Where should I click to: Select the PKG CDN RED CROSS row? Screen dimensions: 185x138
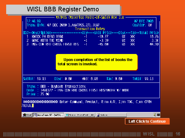(x=55, y=44)
